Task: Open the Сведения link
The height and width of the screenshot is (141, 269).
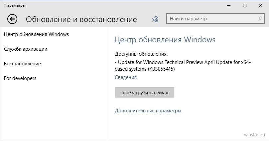Action: pos(126,77)
